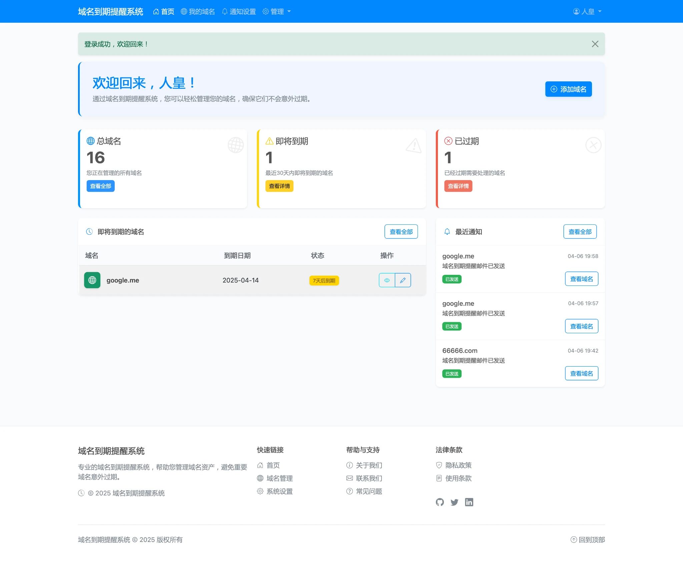Image resolution: width=683 pixels, height=580 pixels.
Task: Click the 7天后到期 status badge
Action: 324,280
